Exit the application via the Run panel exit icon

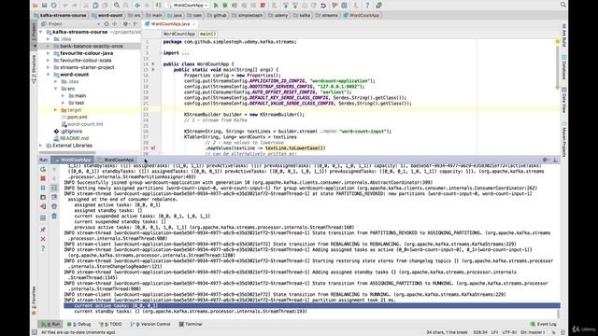pos(43,206)
